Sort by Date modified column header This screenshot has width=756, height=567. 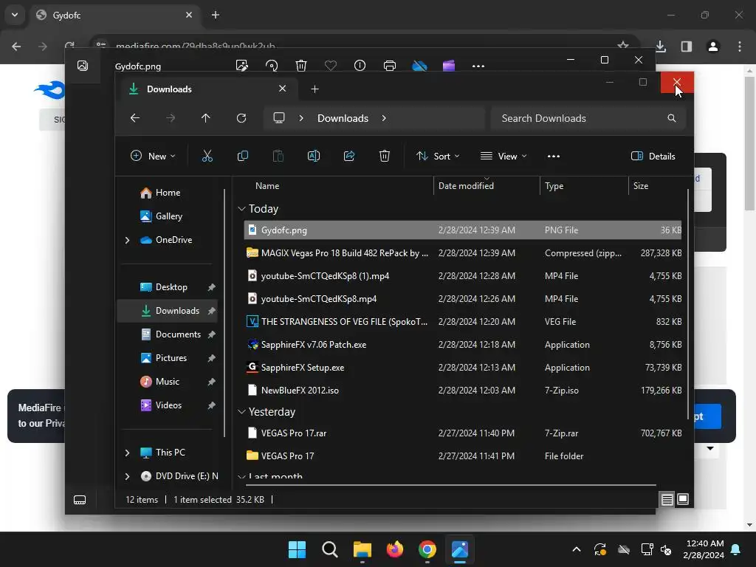(x=487, y=186)
